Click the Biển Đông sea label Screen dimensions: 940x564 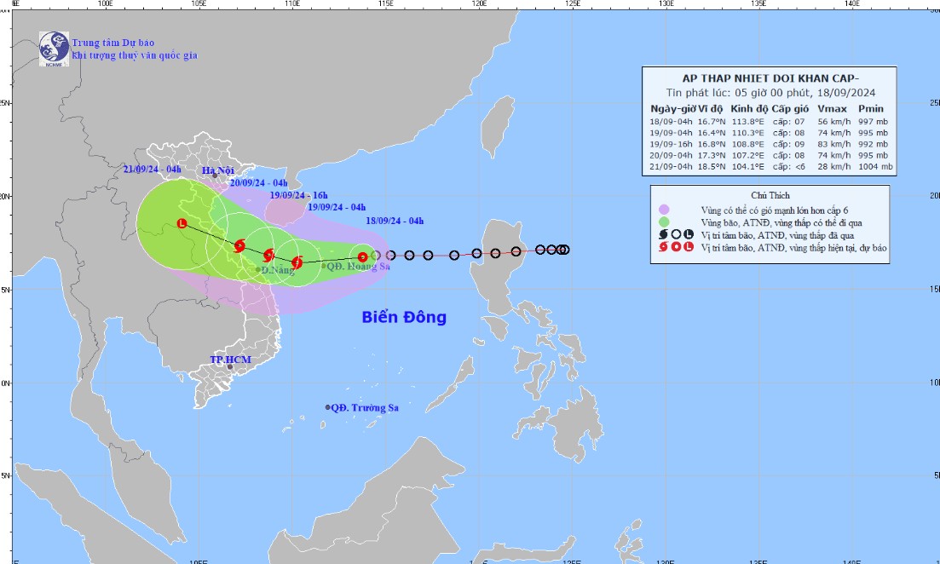(404, 318)
